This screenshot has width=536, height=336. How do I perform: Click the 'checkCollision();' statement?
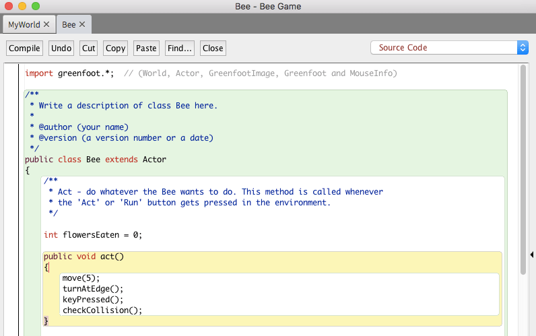(102, 310)
